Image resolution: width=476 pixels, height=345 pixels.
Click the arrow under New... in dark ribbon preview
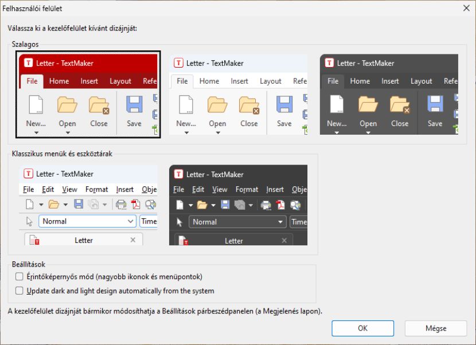337,132
